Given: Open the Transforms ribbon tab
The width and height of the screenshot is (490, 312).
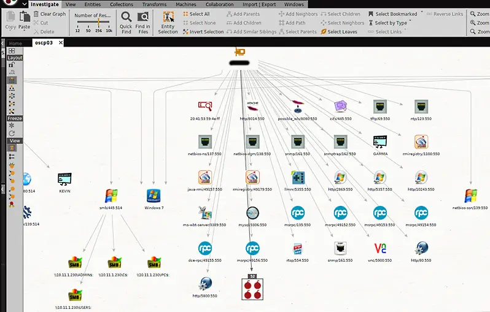Looking at the screenshot, I should [154, 4].
